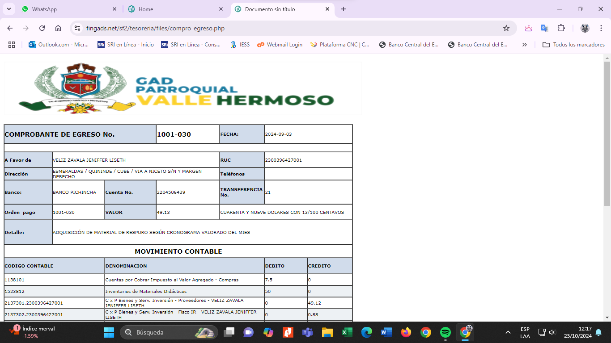Show hidden bookmarks with the double-chevron

524,45
